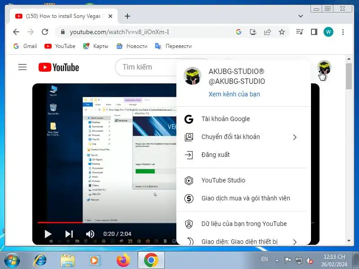Open Xem kênh của bạn link
The height and width of the screenshot is (269, 359).
(234, 94)
